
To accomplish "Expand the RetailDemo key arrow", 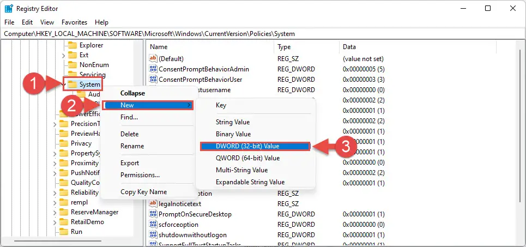I will point(55,222).
